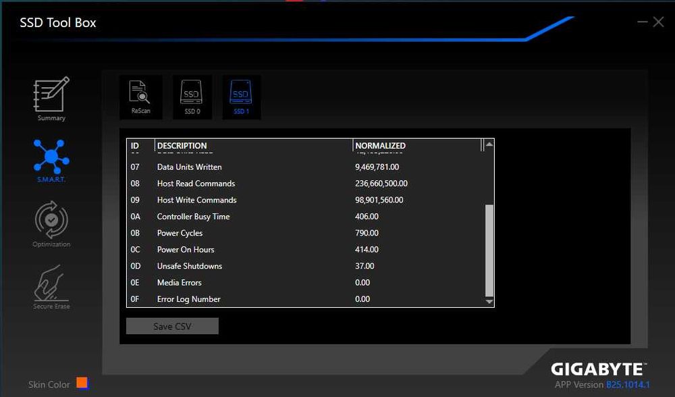Select the Controller Busy Time row
Image resolution: width=675 pixels, height=397 pixels.
point(306,217)
